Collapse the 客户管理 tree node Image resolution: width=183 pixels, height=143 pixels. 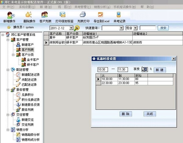(x=8, y=40)
